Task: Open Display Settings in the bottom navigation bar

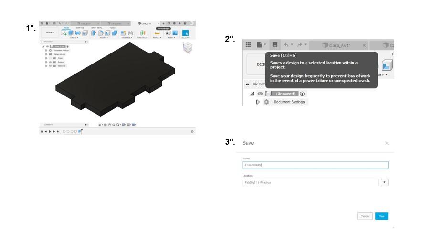Action: tap(124, 125)
